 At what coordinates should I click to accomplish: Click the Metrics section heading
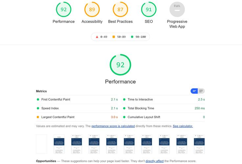[41, 91]
